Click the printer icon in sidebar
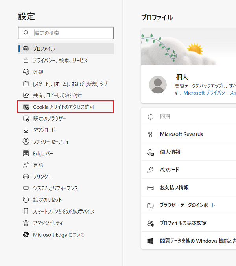Image resolution: width=236 pixels, height=266 pixels. tap(26, 177)
